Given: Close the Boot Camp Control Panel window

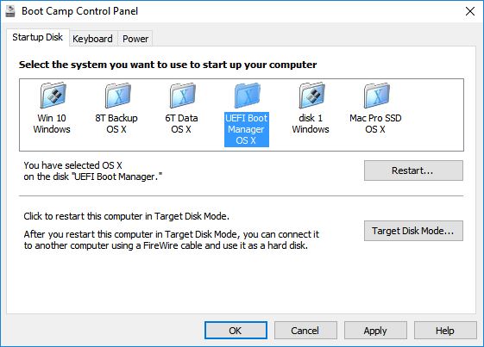Looking at the screenshot, I should pyautogui.click(x=470, y=11).
